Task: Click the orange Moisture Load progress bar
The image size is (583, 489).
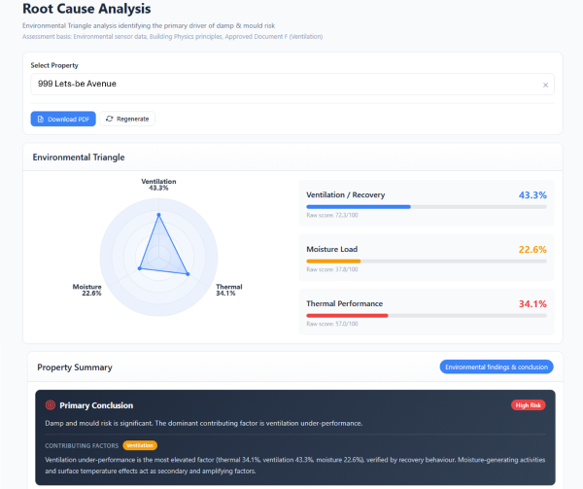Action: click(x=333, y=261)
